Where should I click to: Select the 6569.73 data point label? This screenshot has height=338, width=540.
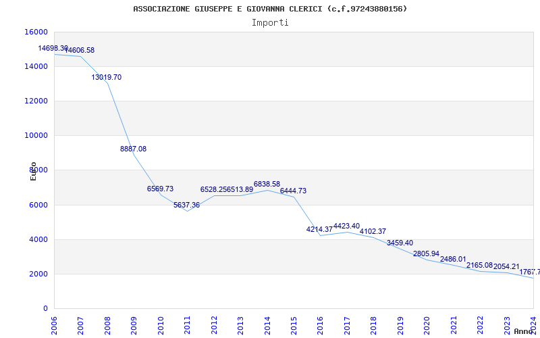(x=160, y=189)
